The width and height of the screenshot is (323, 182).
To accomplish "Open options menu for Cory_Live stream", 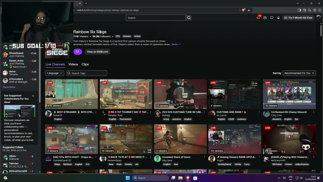I will (314, 112).
